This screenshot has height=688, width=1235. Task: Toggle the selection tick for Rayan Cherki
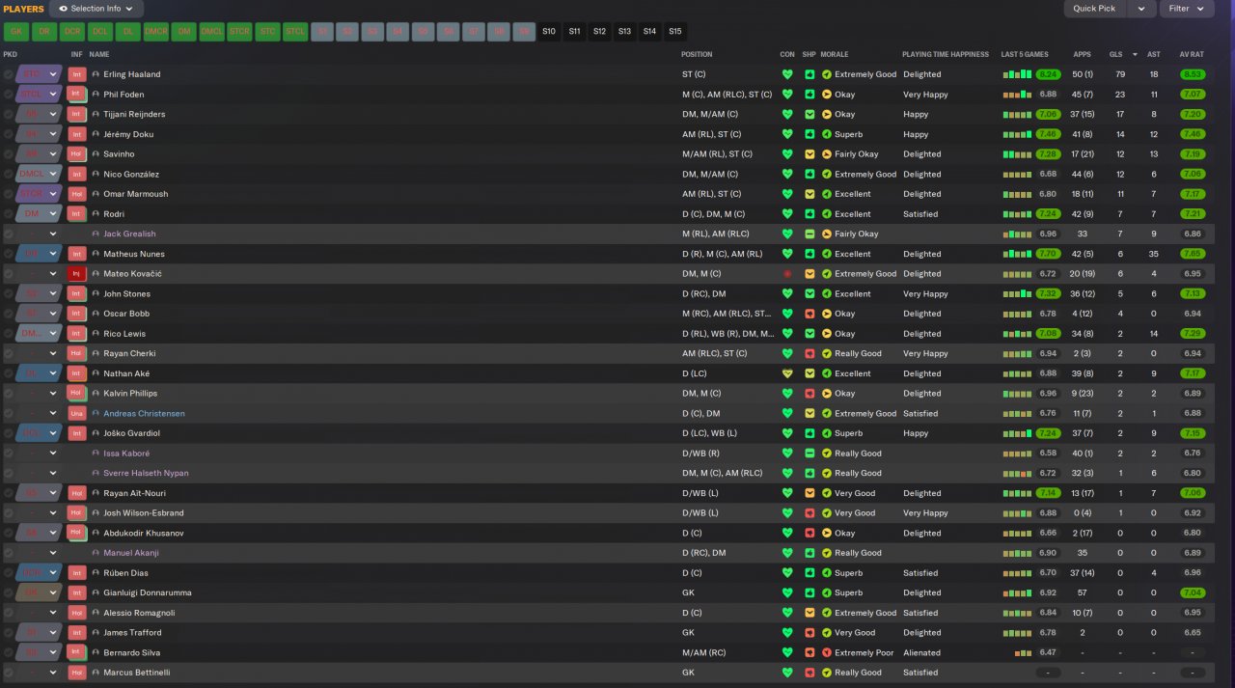tap(9, 353)
